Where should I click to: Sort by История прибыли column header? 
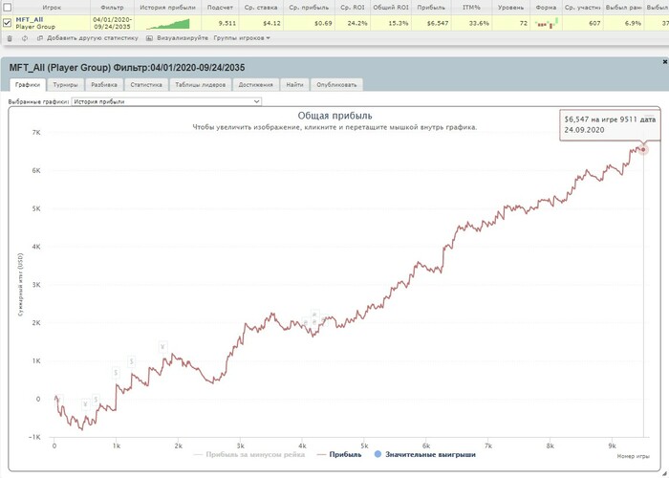coord(167,8)
